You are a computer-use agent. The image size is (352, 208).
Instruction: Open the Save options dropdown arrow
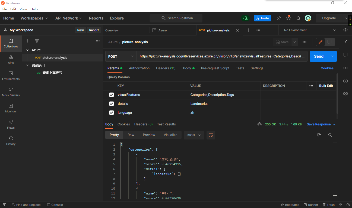pos(295,42)
